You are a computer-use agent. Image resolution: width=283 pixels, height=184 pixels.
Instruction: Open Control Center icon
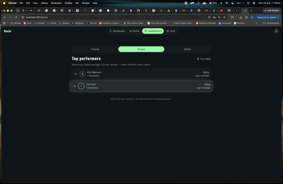[254, 3]
